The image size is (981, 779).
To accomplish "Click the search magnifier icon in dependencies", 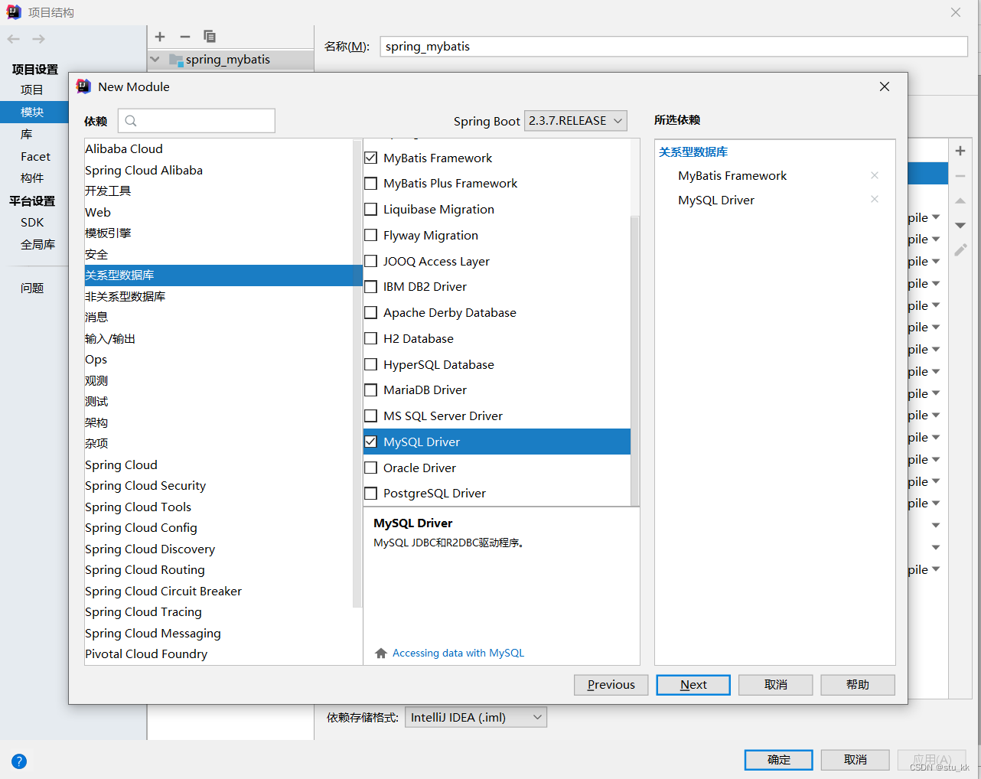I will tap(131, 121).
